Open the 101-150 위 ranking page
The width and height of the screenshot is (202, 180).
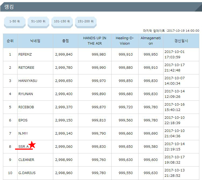[62, 22]
